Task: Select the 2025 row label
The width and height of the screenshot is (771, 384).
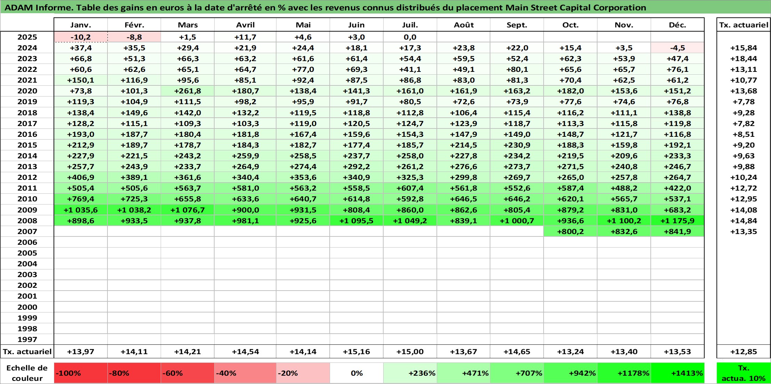Action: point(27,37)
